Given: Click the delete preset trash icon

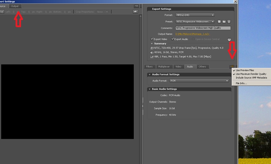Looking at the screenshot, I should coord(229,21).
